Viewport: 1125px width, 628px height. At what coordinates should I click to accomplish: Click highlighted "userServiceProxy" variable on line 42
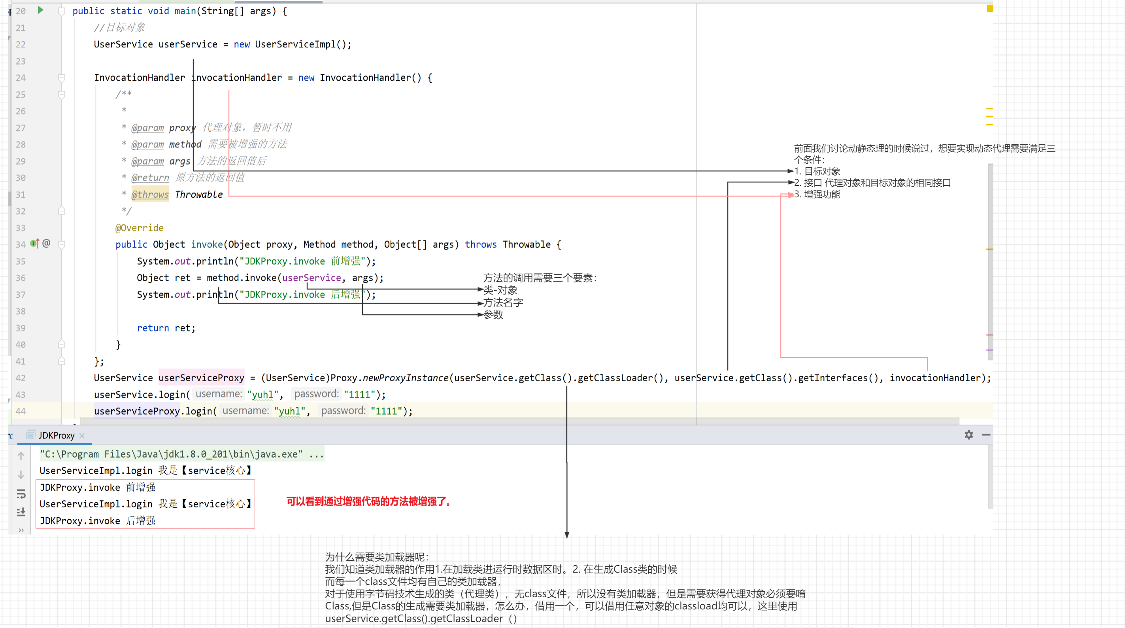point(201,378)
